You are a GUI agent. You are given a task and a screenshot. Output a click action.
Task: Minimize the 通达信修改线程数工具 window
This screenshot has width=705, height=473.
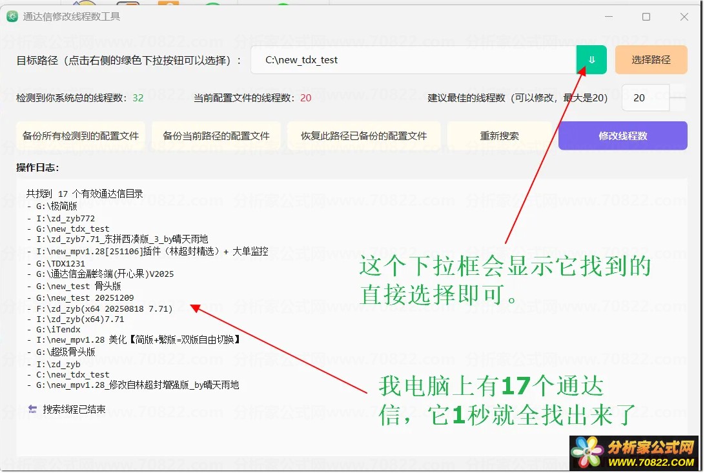click(x=609, y=17)
